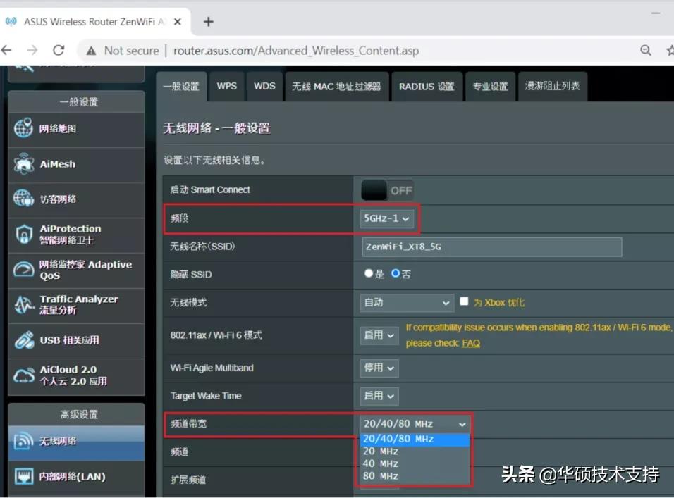
Task: Open the 无线模式 wireless mode dropdown
Action: (x=406, y=301)
